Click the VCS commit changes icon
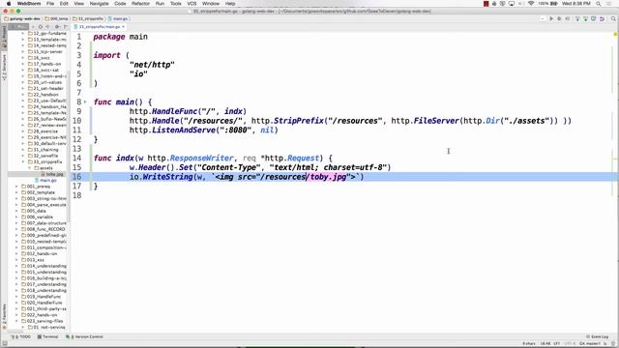619x348 pixels. [x=585, y=19]
